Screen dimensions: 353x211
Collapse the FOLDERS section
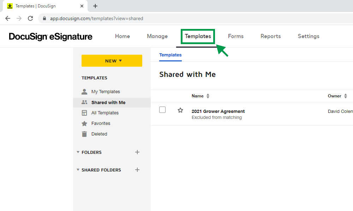78,152
